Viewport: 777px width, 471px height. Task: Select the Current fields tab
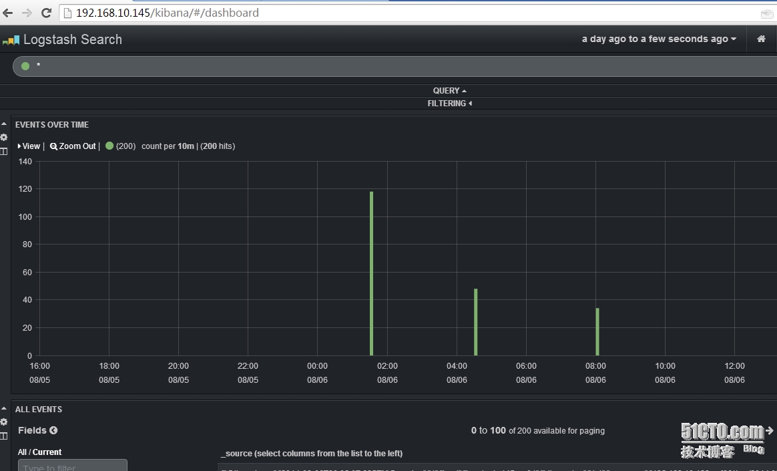point(47,452)
